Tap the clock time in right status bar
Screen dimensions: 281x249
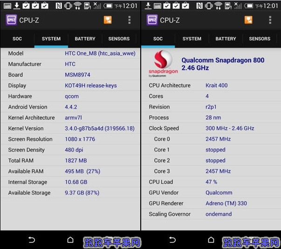click(267, 6)
